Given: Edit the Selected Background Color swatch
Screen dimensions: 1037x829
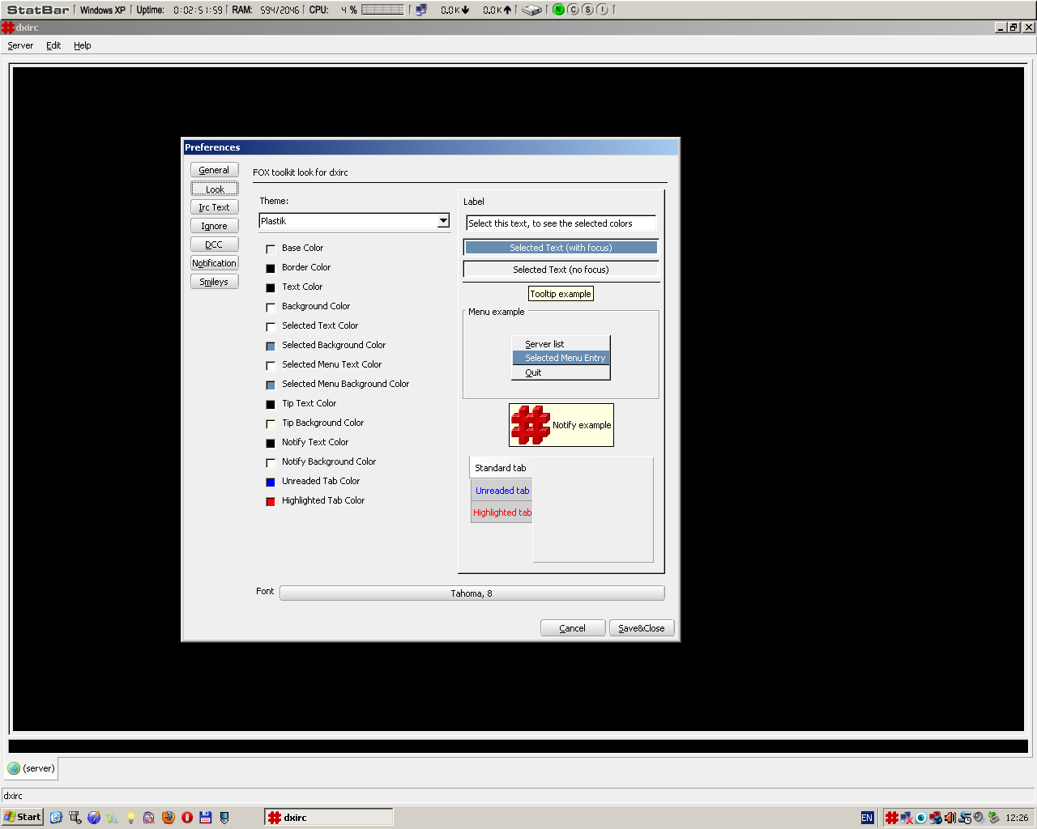Looking at the screenshot, I should (x=271, y=346).
